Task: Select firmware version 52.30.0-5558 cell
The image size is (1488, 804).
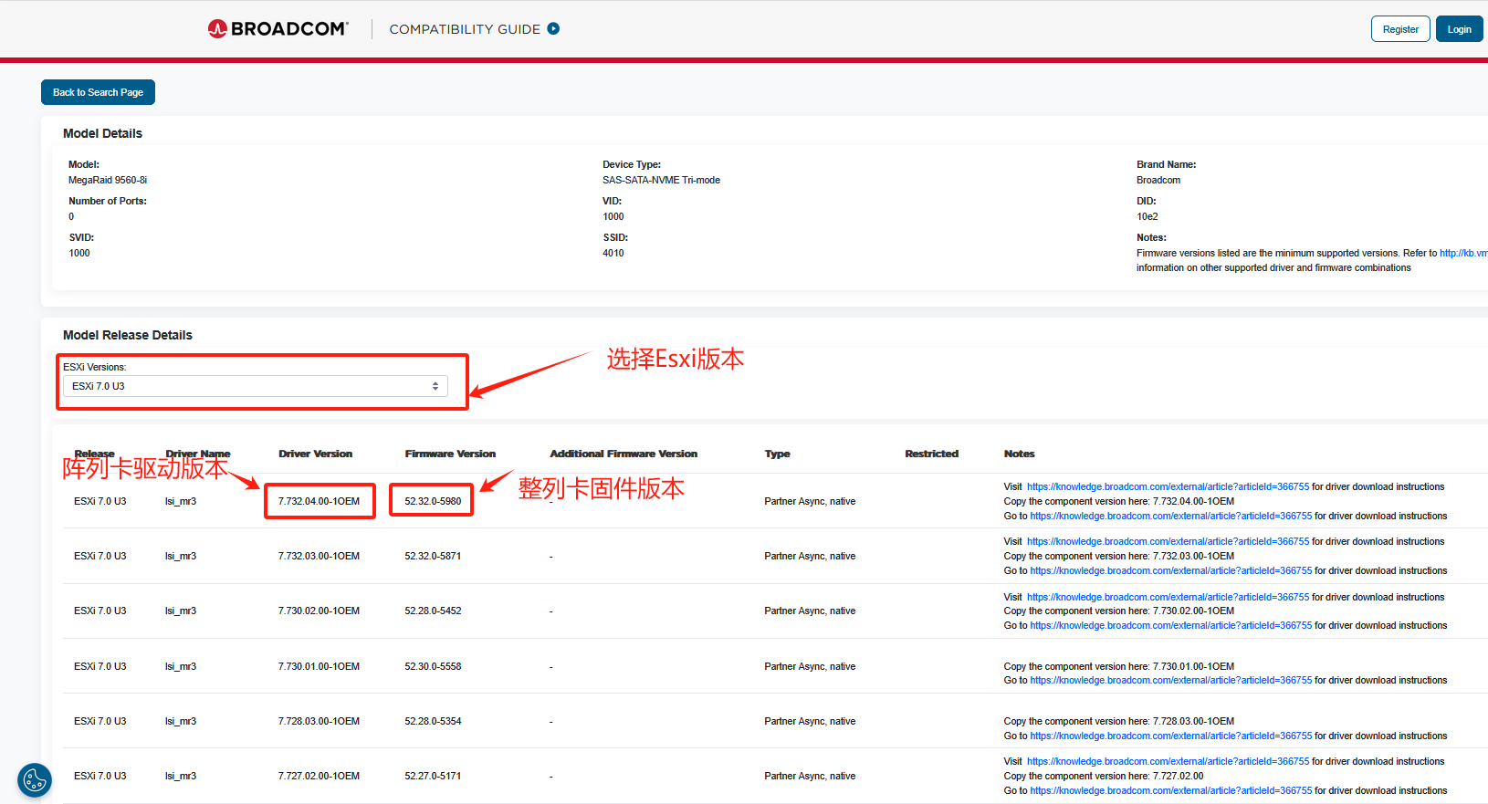Action: click(x=433, y=667)
